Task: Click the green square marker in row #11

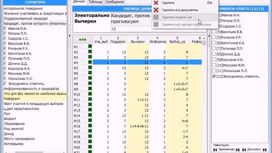Action: pyautogui.click(x=90, y=99)
